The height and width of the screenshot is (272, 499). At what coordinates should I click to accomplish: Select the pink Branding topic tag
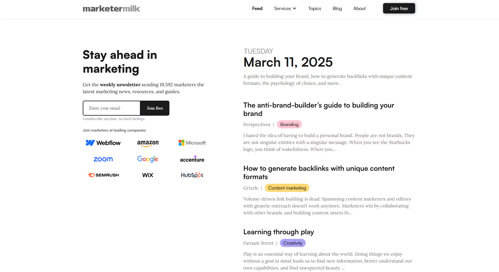point(289,125)
